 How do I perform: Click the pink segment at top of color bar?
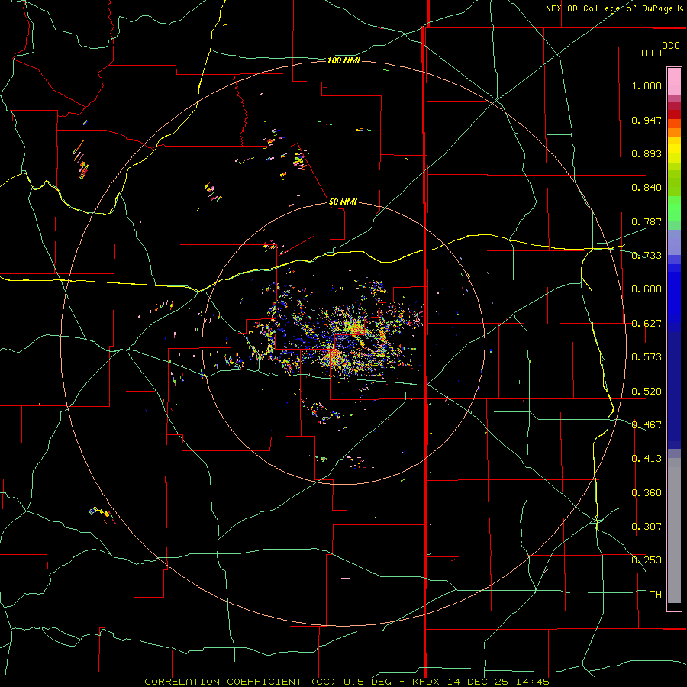674,82
